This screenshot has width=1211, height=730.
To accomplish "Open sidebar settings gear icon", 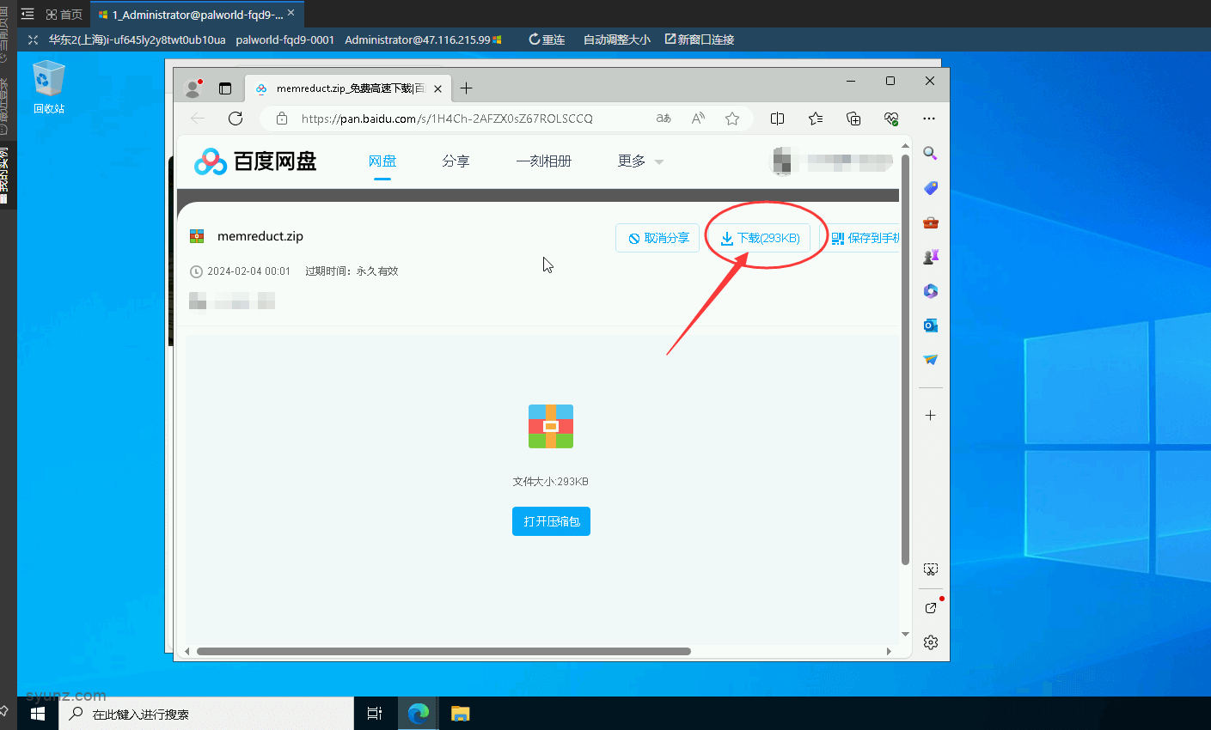I will 930,642.
